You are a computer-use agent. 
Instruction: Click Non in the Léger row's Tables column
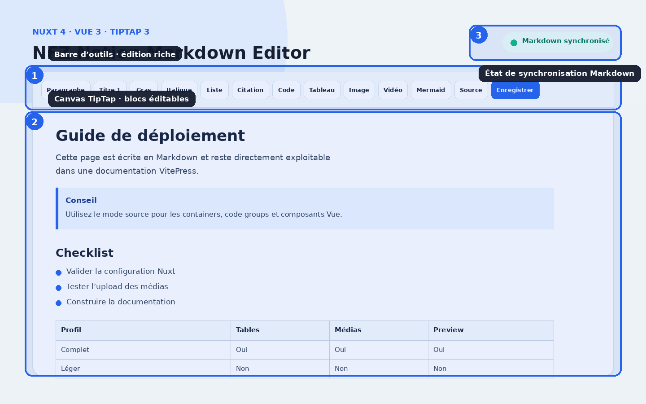(280, 369)
